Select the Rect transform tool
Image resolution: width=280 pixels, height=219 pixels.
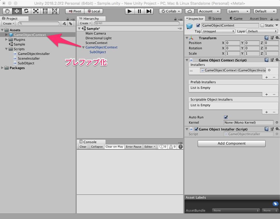(x=45, y=11)
